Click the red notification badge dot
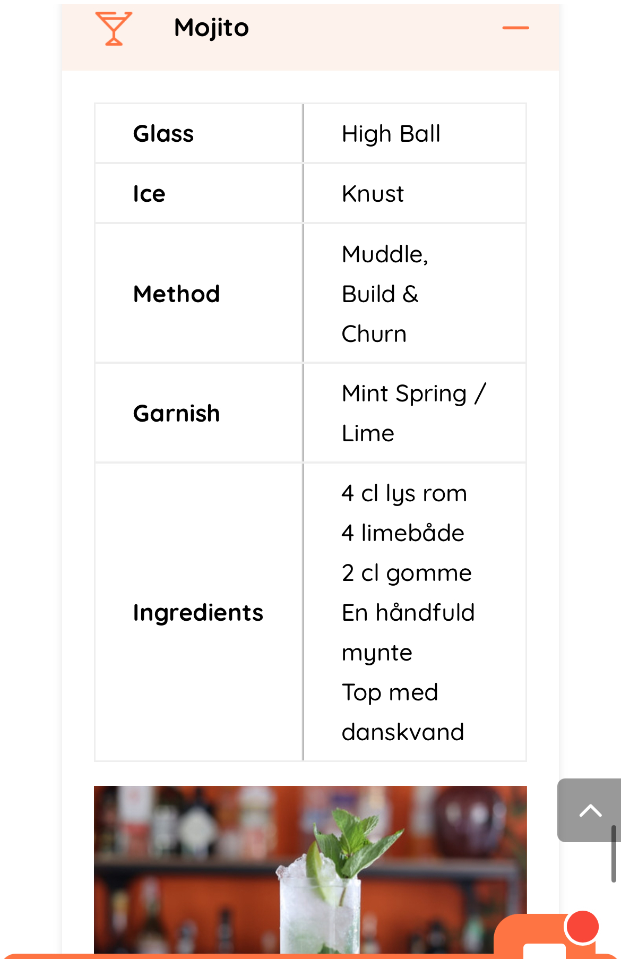Viewport: 621px width, 959px height. click(582, 927)
